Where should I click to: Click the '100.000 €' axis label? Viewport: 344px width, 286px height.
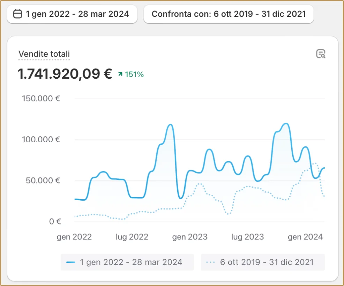tap(41, 140)
